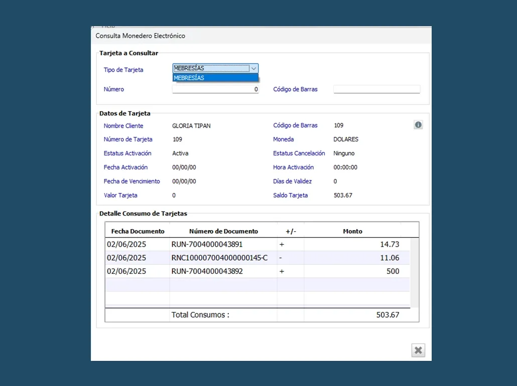Screen dimensions: 517x386
Task: Sort by the Fecha Documento column header
Action: 138,231
